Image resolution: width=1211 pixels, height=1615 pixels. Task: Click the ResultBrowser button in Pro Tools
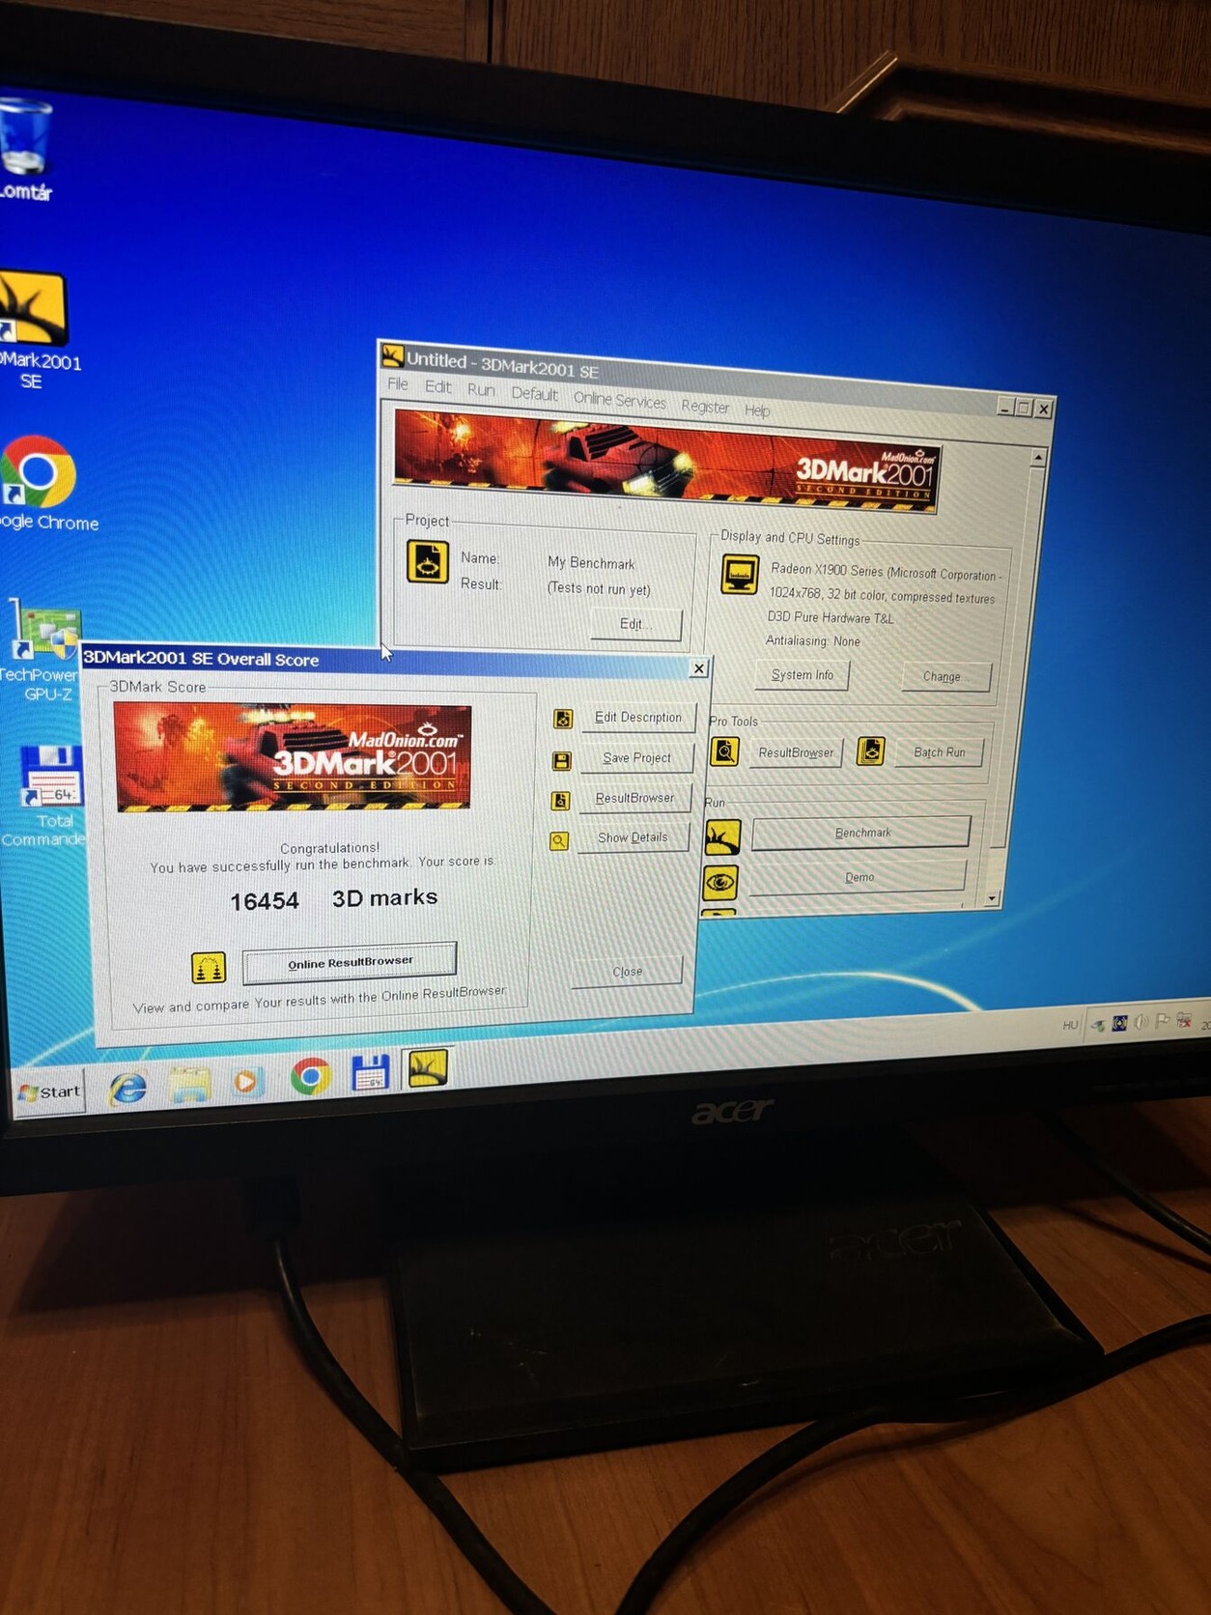(795, 752)
